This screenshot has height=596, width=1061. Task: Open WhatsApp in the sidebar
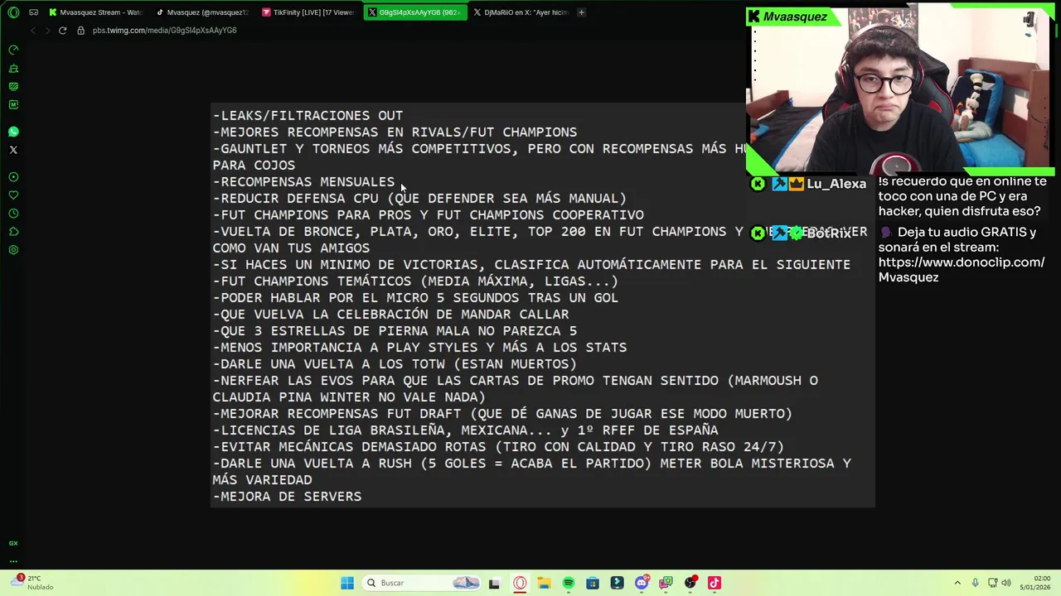coord(13,132)
